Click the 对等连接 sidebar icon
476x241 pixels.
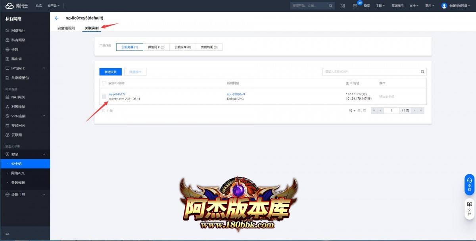pyautogui.click(x=7, y=107)
